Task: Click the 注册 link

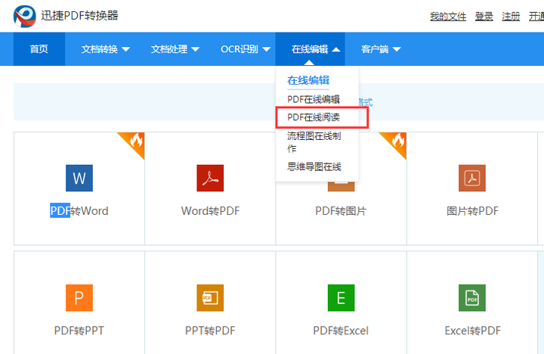Action: 511,17
